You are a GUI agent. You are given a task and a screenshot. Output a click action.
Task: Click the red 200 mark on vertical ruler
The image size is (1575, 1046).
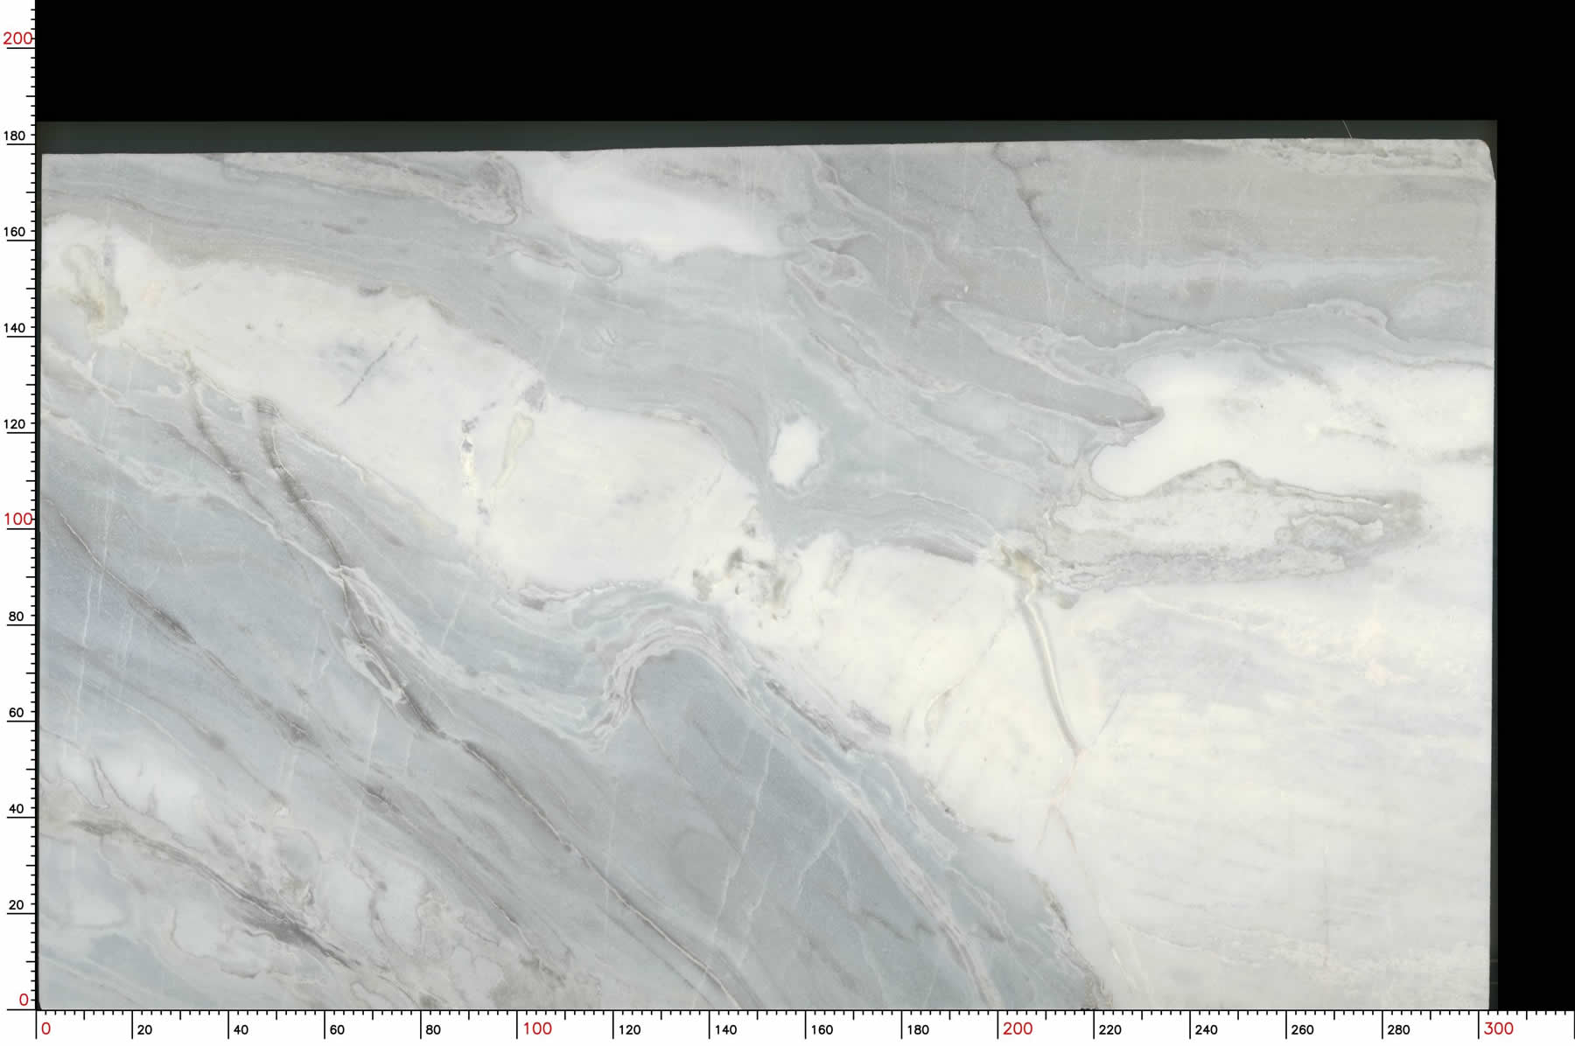[x=17, y=38]
